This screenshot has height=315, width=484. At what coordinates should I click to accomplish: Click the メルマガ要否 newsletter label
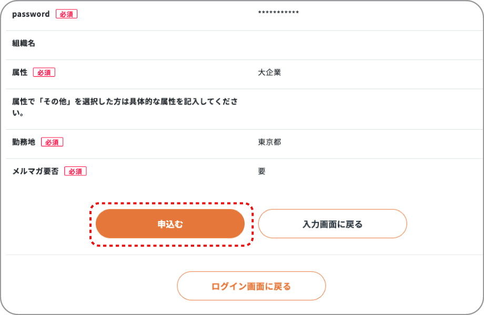(35, 171)
